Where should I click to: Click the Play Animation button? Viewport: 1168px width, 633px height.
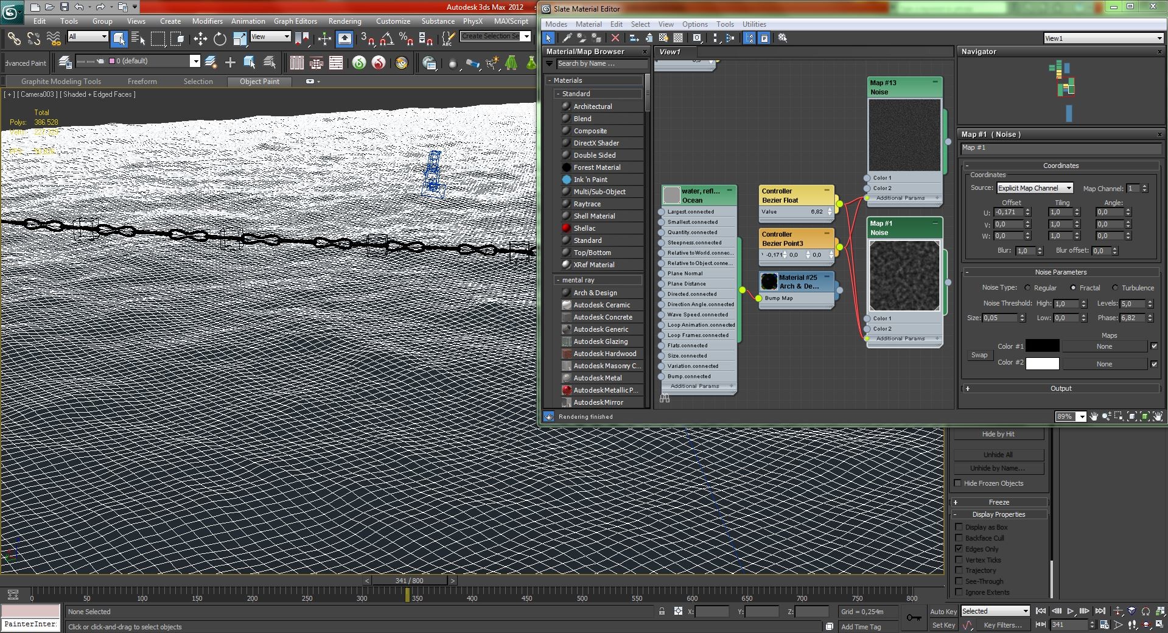coord(1070,611)
